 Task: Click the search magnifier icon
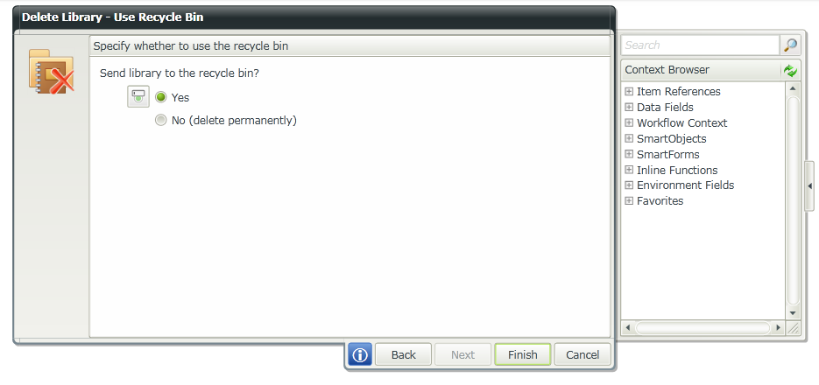tap(790, 45)
